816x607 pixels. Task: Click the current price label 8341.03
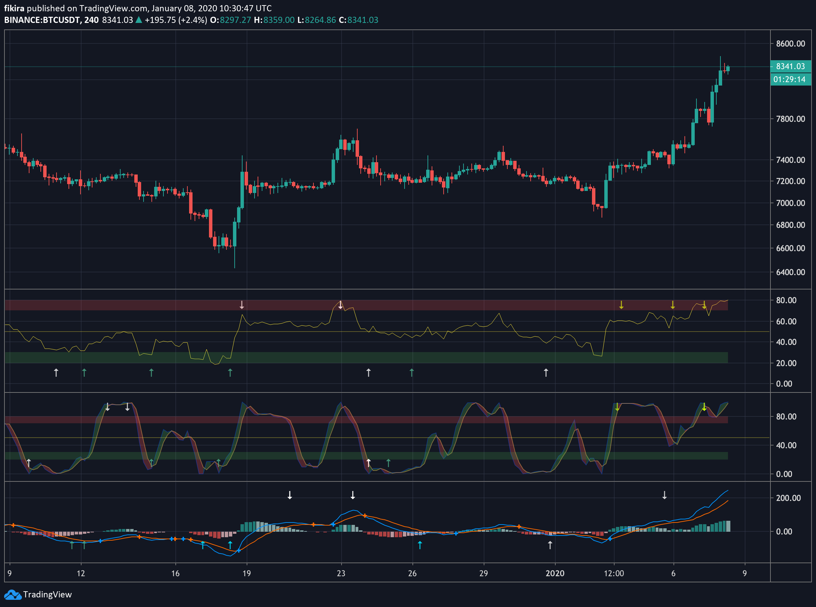pos(791,66)
